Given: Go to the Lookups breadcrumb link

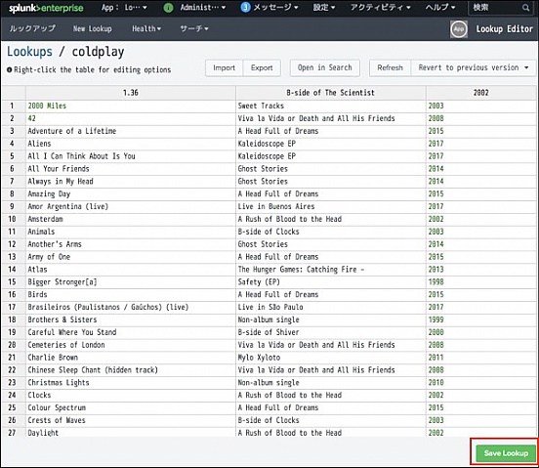Looking at the screenshot, I should (x=29, y=52).
